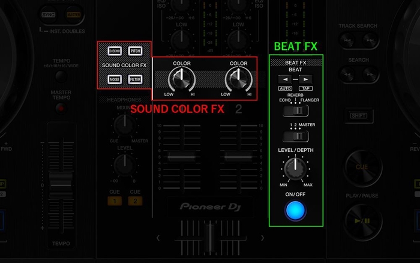Click the SHIFT button on right deck
This screenshot has width=420, height=263.
coord(359,115)
